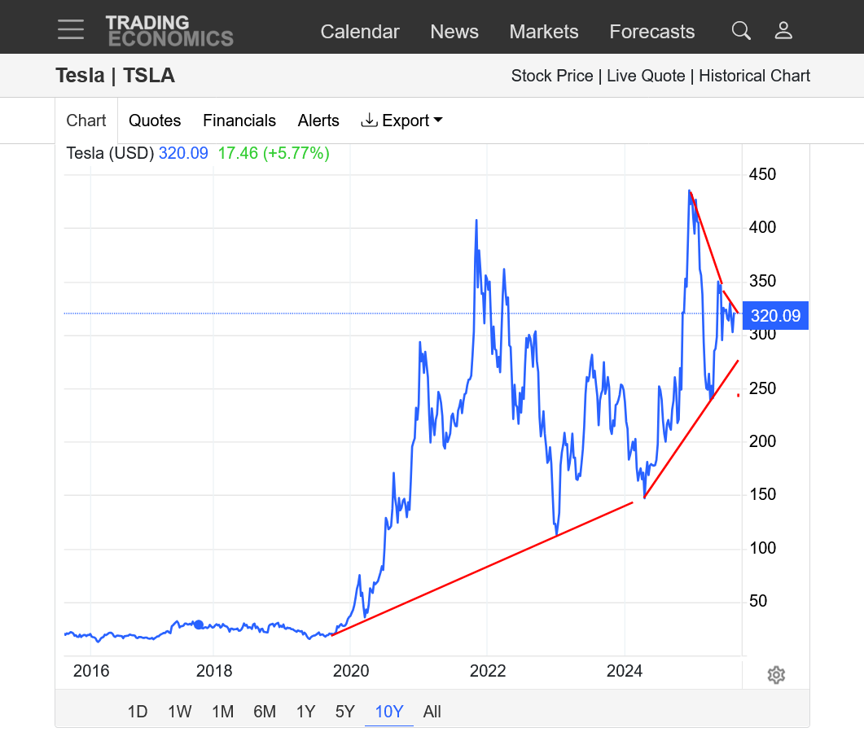Screen dimensions: 864x754
Task: Select the 1M time range
Action: coord(222,711)
